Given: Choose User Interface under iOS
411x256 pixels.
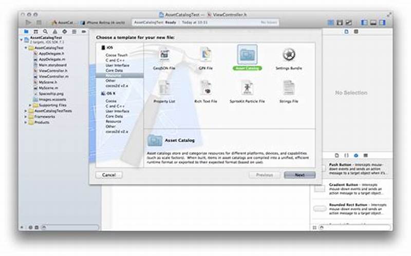Looking at the screenshot, I should coord(117,66).
